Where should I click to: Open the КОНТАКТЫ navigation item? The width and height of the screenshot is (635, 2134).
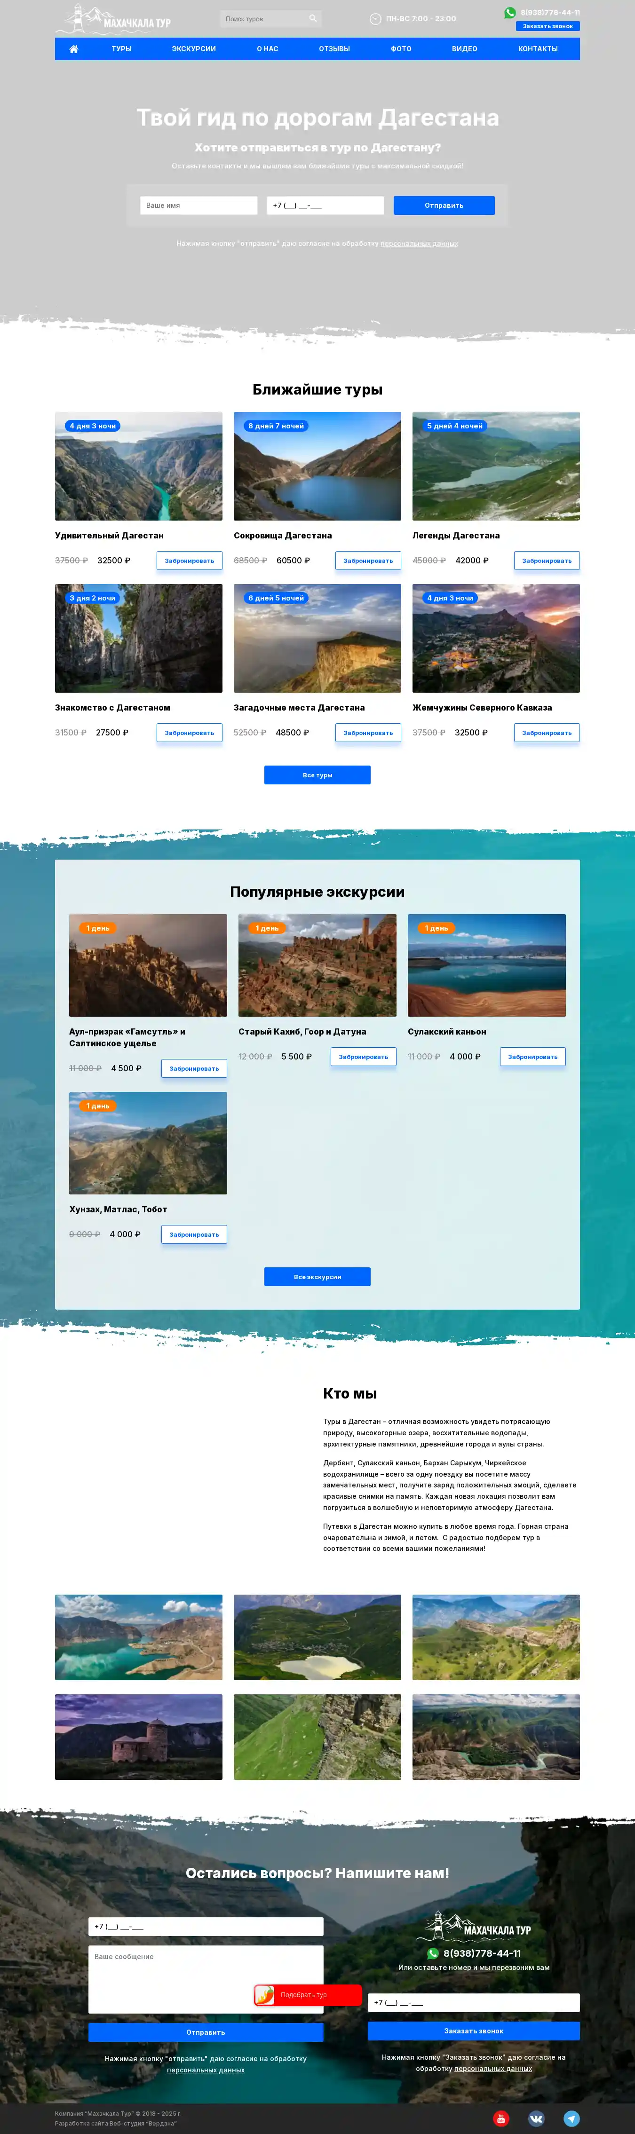[x=537, y=49]
